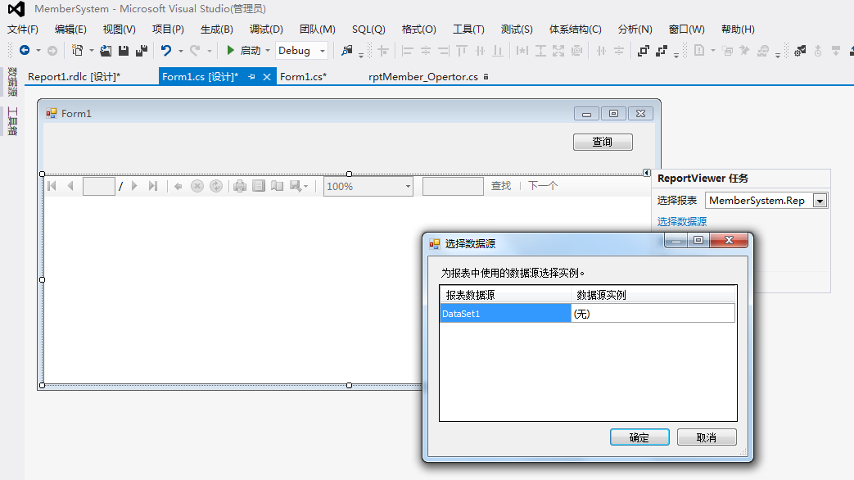The image size is (854, 480).
Task: Click the report viewer refresh icon
Action: click(x=216, y=186)
